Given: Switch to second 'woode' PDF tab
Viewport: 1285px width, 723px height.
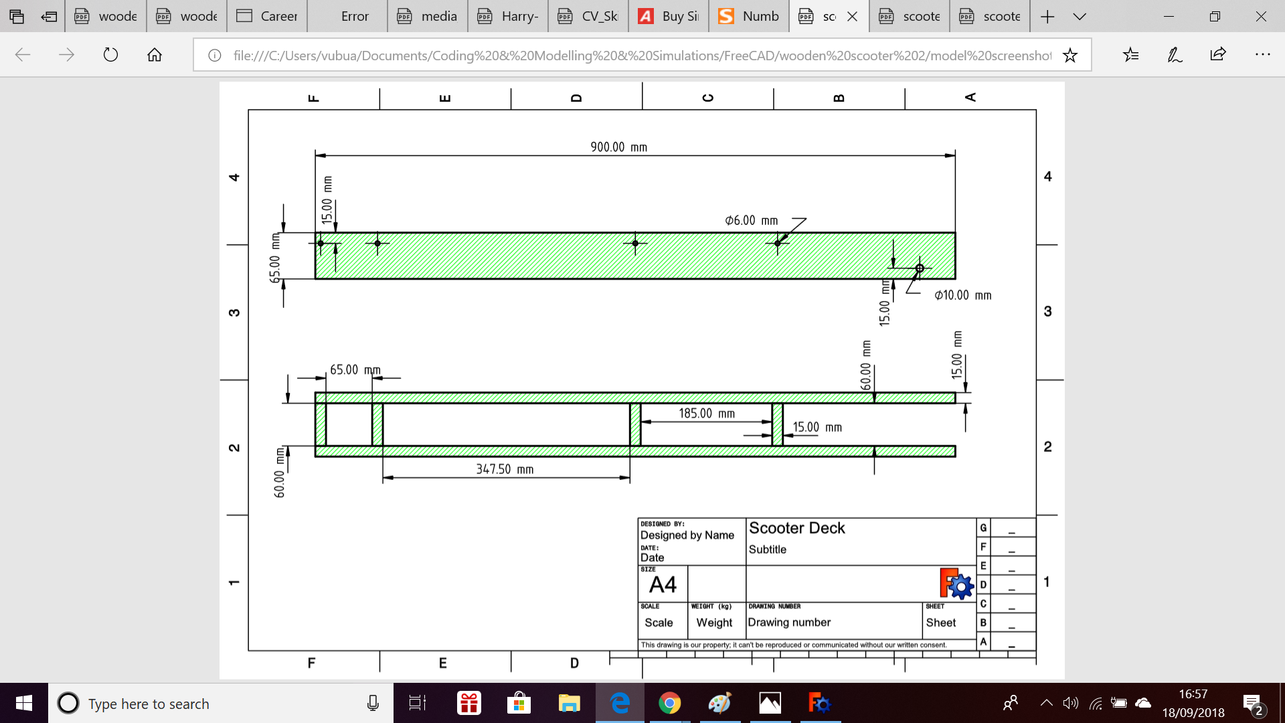Looking at the screenshot, I should (x=187, y=16).
